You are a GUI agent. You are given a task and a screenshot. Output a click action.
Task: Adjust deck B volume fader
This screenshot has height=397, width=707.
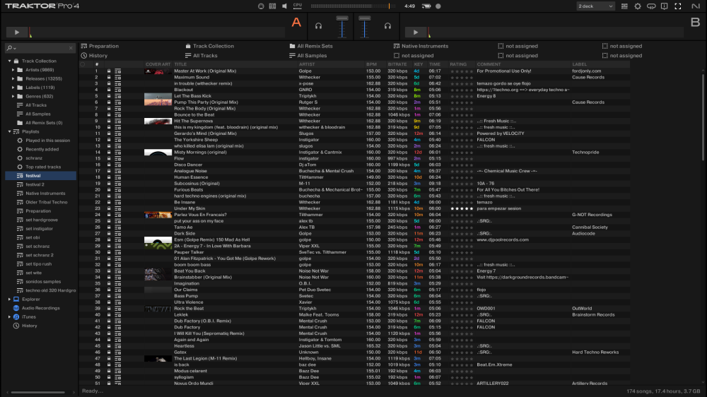[x=365, y=26]
